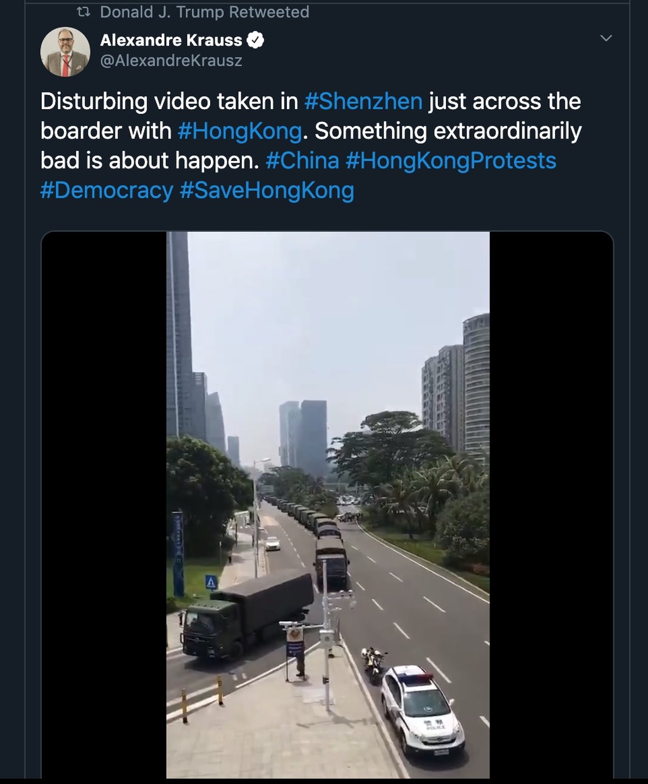Follow the #China hashtag link
The width and height of the screenshot is (648, 784).
pyautogui.click(x=302, y=161)
